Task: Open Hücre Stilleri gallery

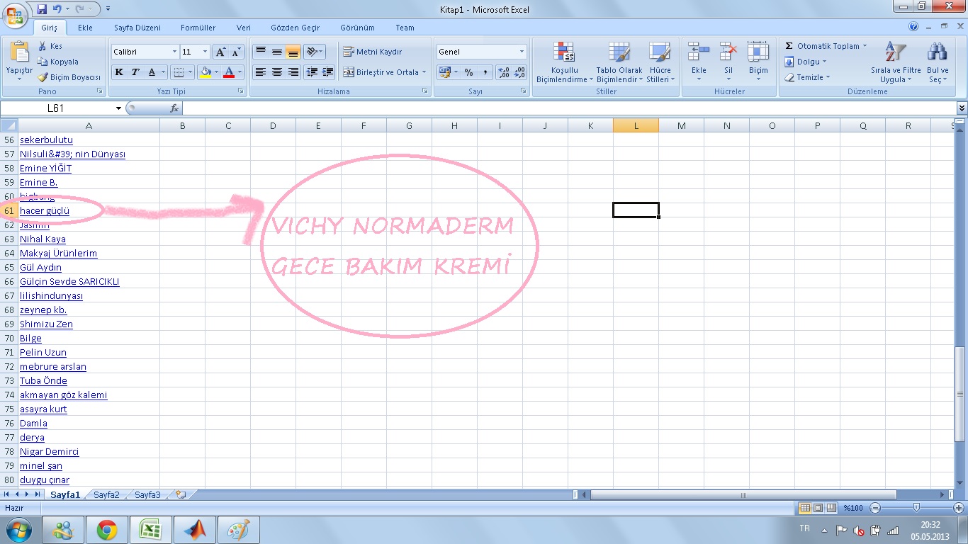Action: [660, 62]
